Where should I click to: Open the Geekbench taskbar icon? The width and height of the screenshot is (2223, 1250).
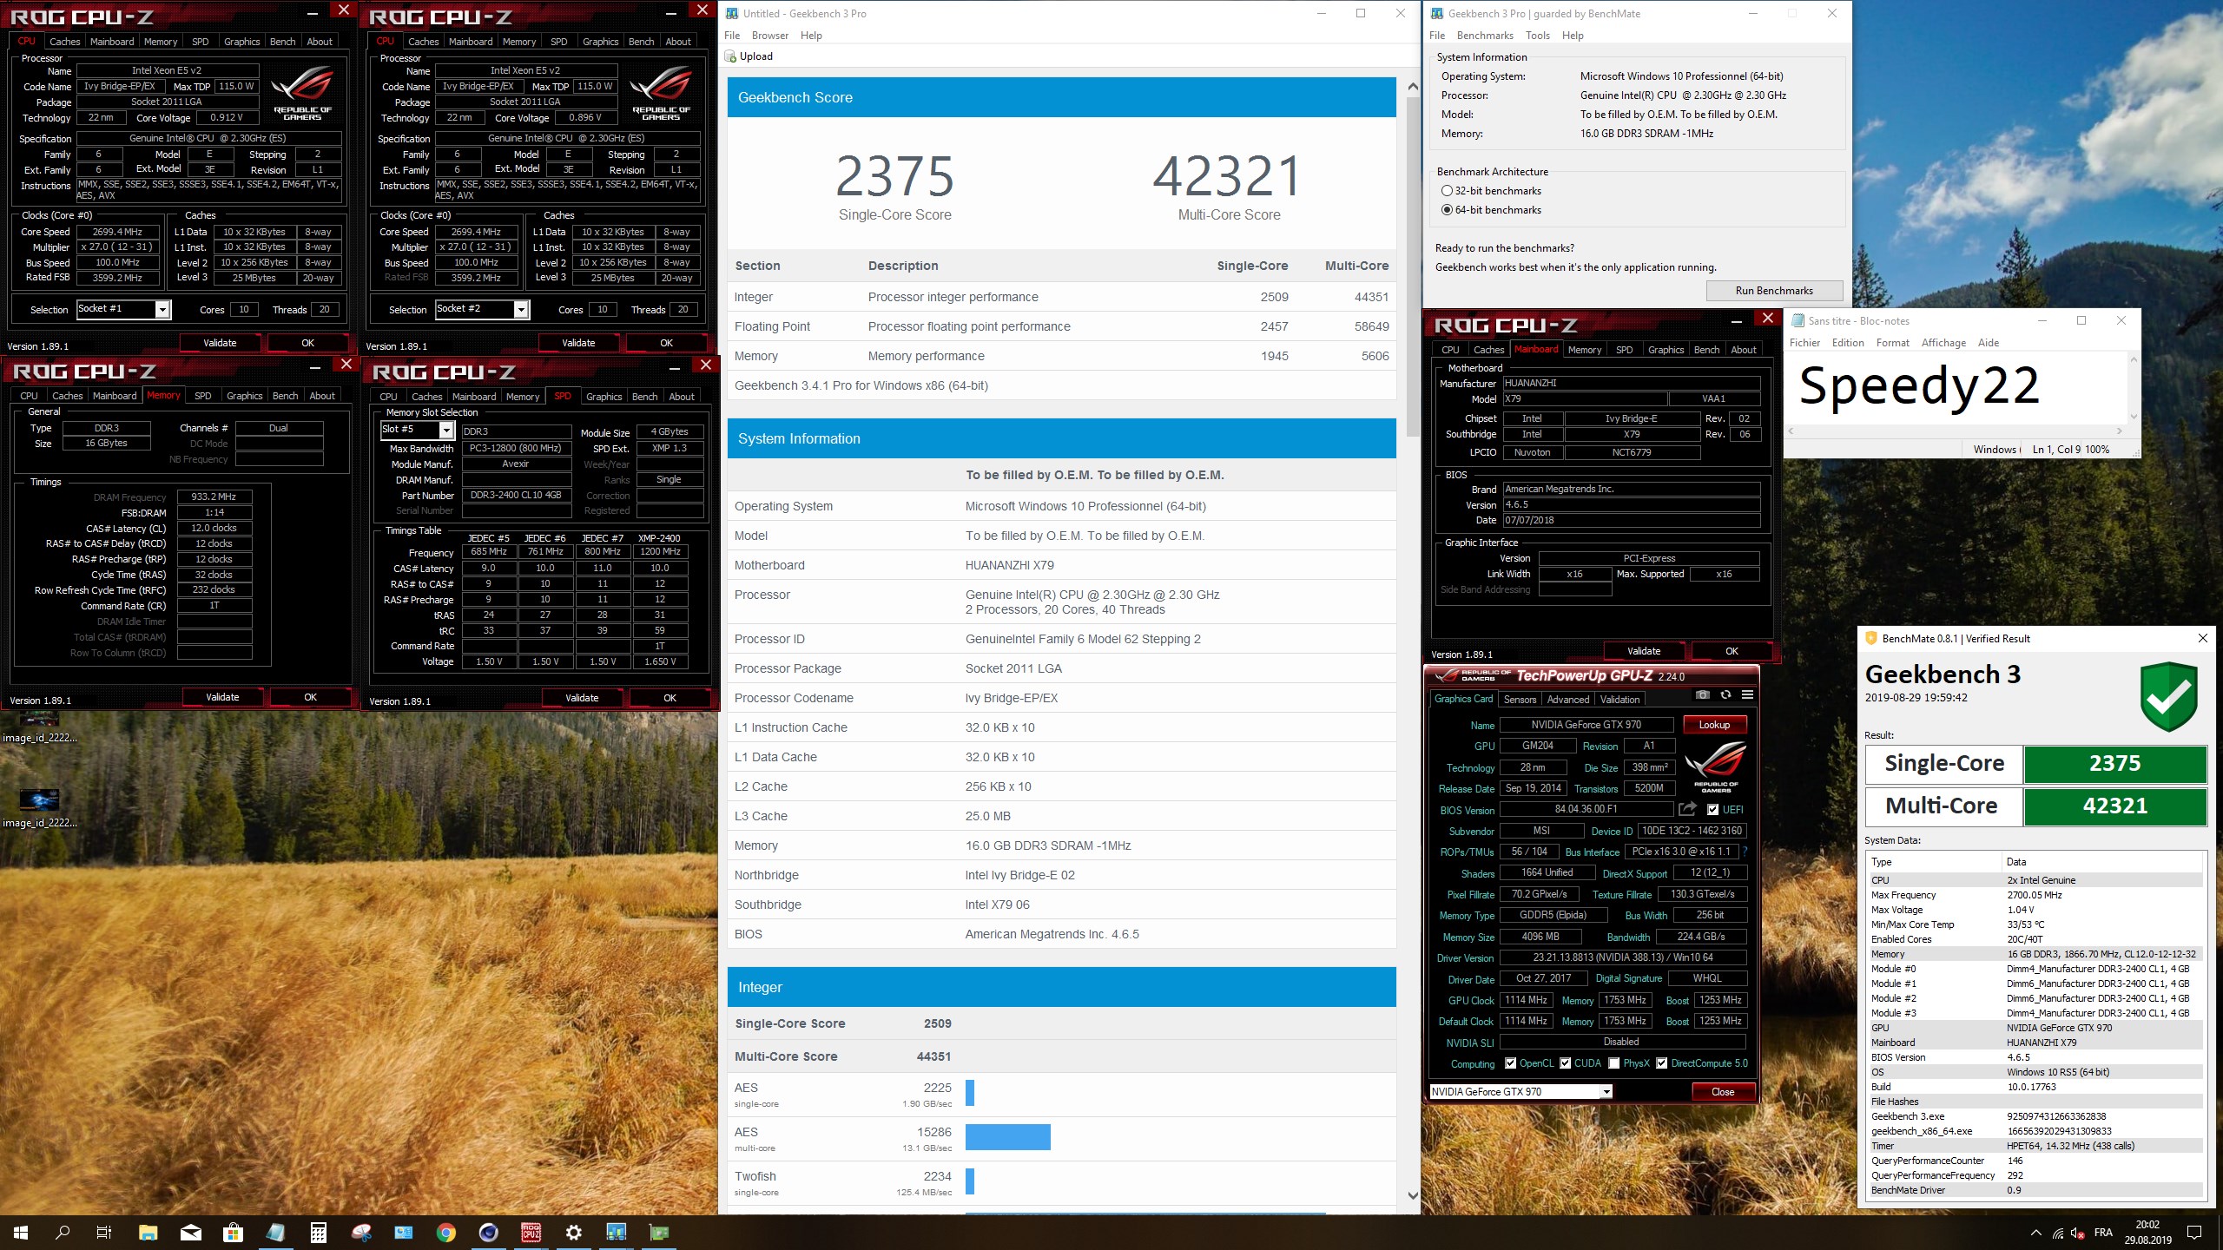(617, 1232)
